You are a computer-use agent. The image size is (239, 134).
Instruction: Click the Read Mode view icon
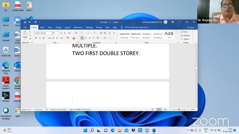pyautogui.click(x=153, y=109)
